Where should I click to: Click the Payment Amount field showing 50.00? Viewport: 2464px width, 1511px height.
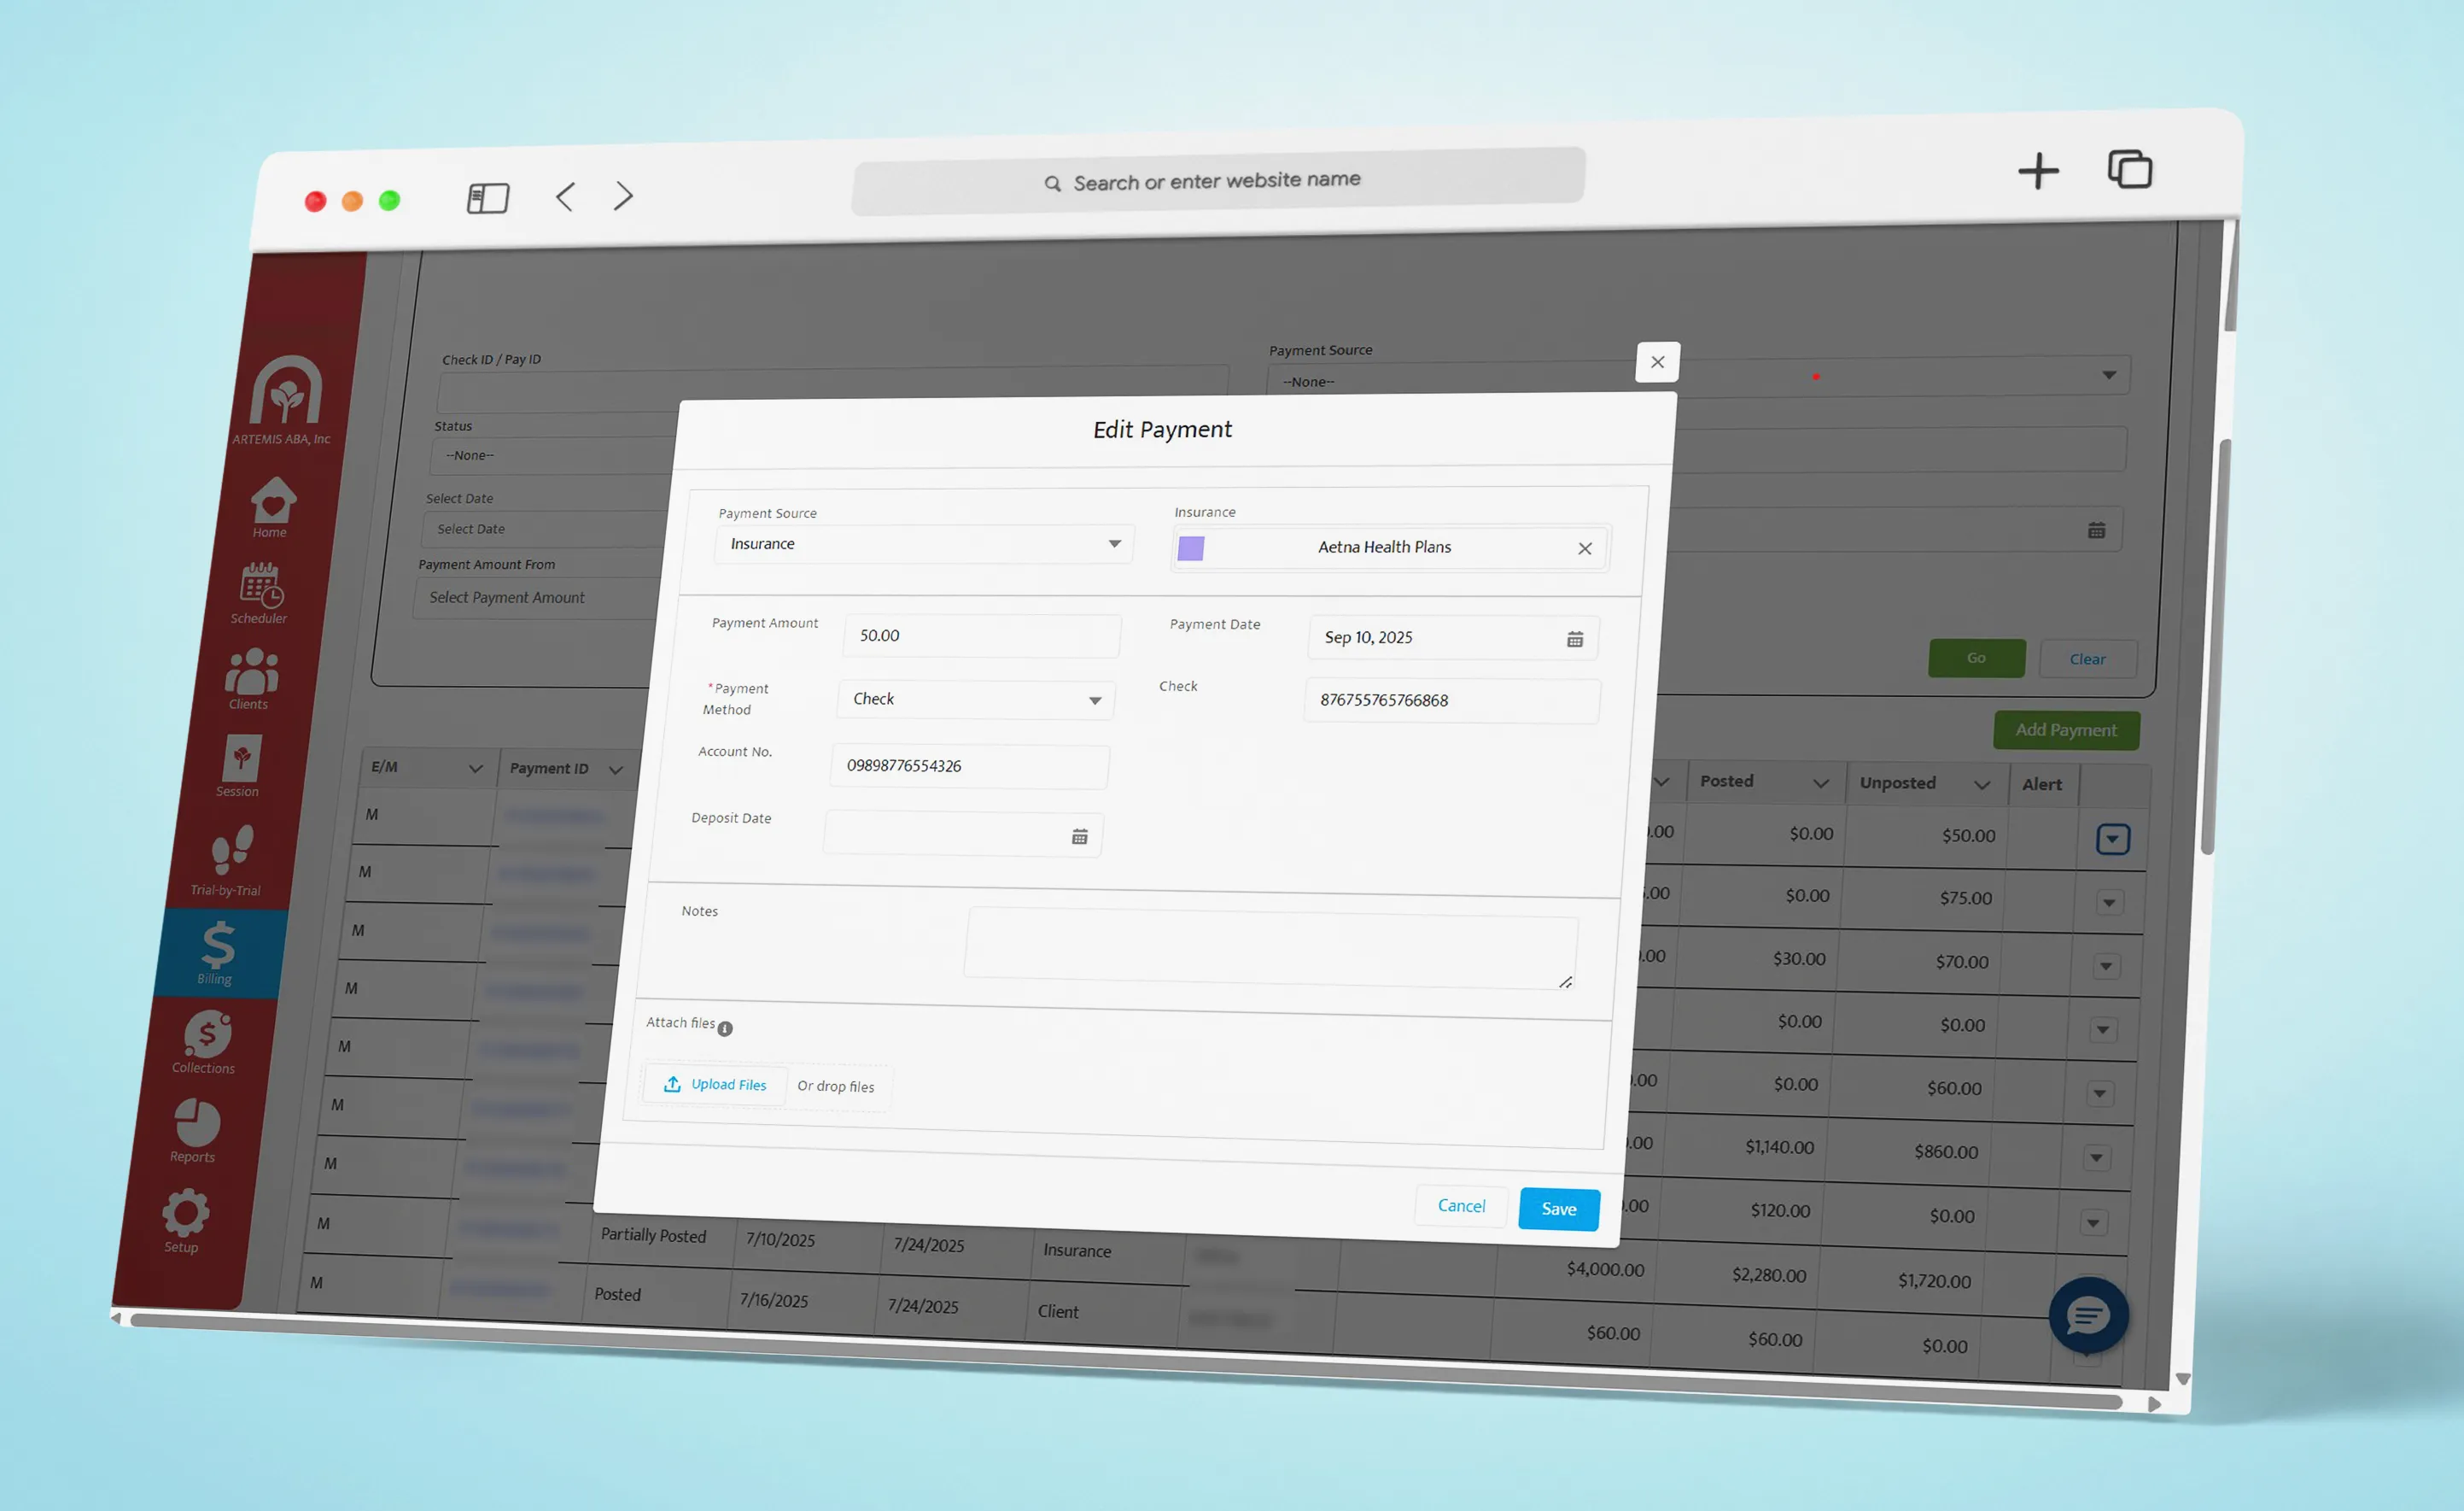pos(982,636)
